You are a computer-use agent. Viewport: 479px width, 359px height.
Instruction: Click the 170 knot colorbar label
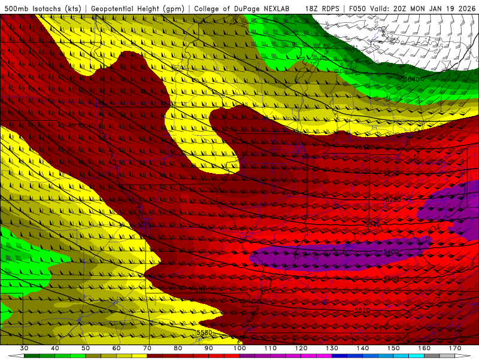(x=455, y=348)
